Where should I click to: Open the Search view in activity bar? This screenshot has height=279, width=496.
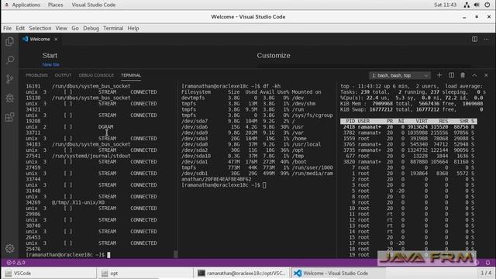coord(10,60)
